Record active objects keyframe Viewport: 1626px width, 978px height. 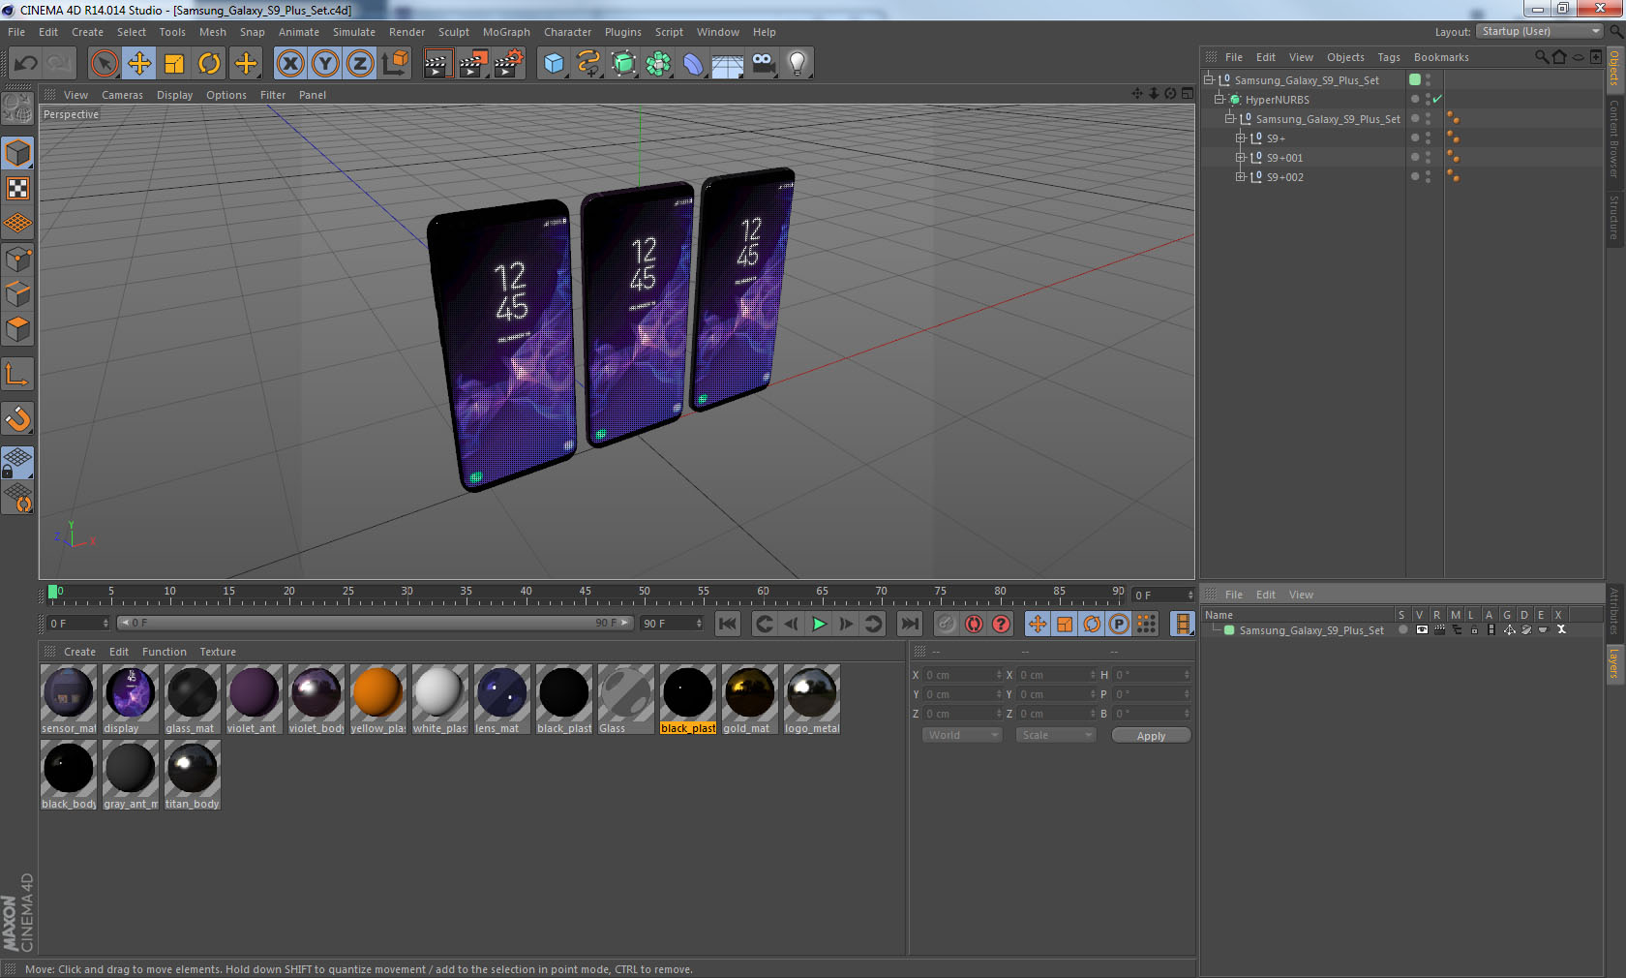click(x=947, y=624)
